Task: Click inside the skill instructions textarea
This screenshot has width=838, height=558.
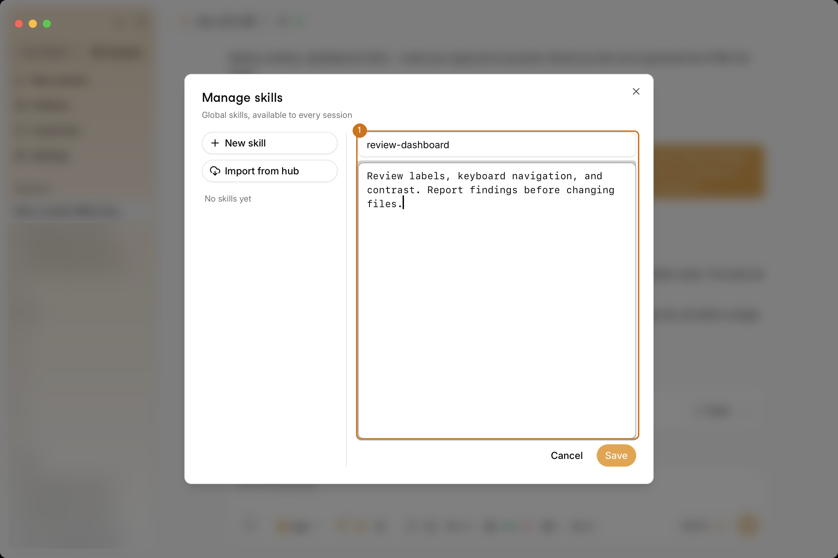Action: [497, 301]
